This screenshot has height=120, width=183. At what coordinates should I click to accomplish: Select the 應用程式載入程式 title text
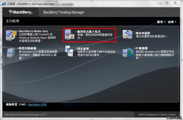pos(89,32)
